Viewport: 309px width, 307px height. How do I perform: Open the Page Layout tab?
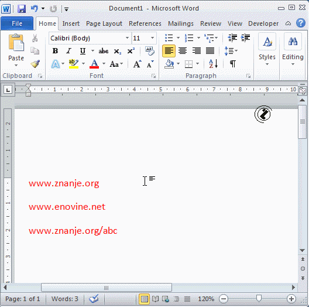click(104, 23)
